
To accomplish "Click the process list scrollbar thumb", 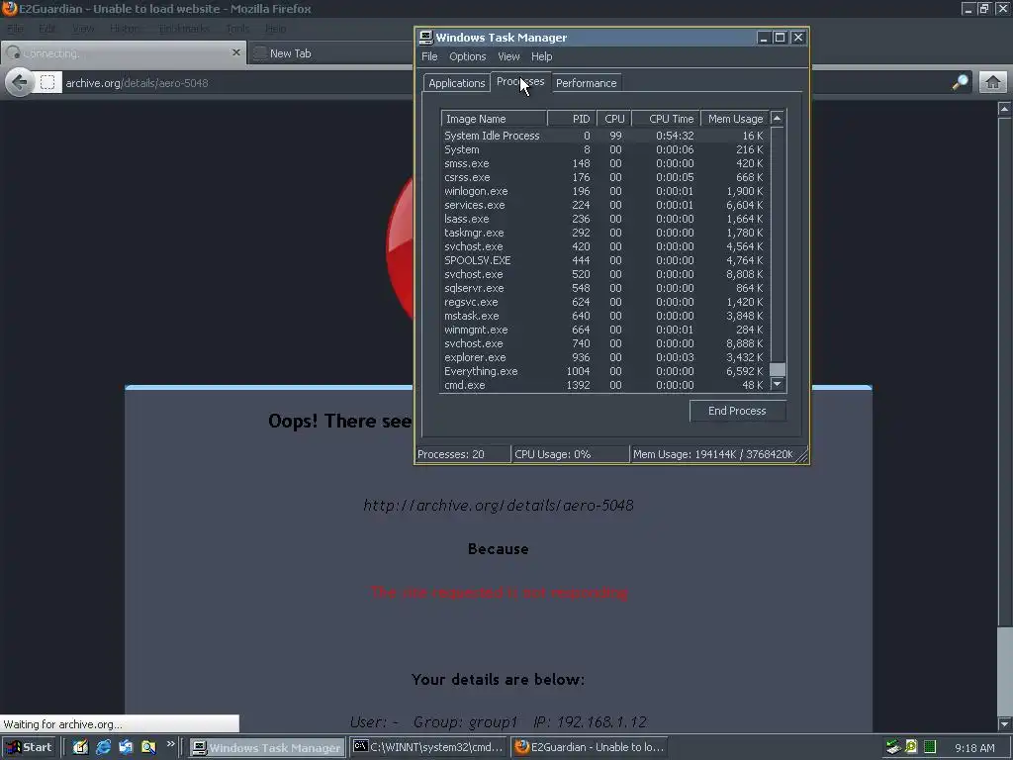I will click(x=778, y=369).
